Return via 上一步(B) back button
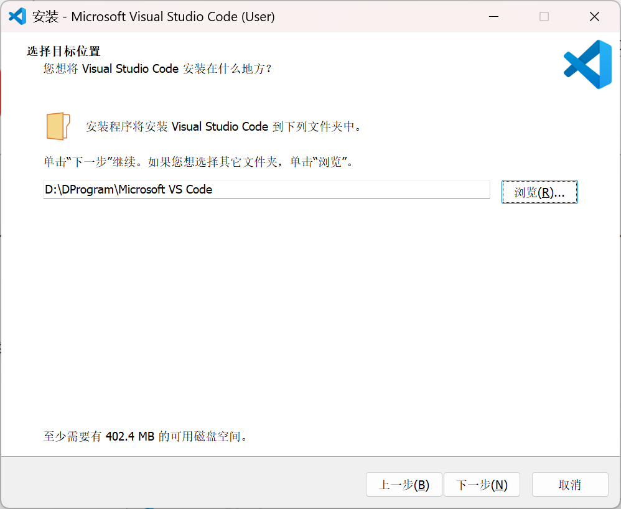 coord(404,485)
